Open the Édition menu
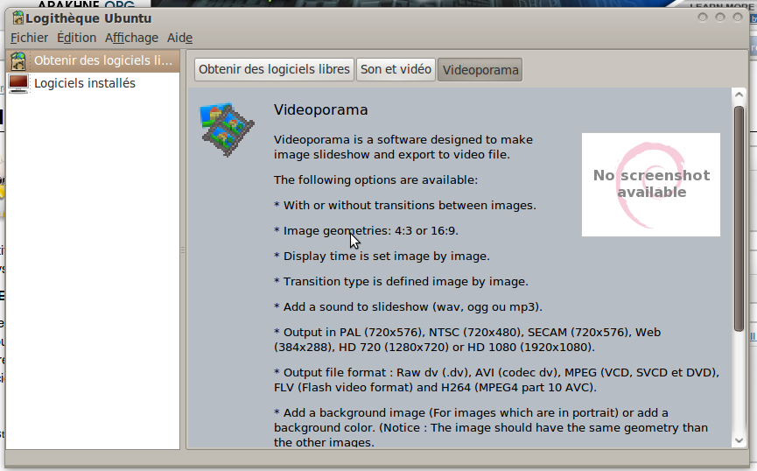This screenshot has width=757, height=471. coord(76,38)
